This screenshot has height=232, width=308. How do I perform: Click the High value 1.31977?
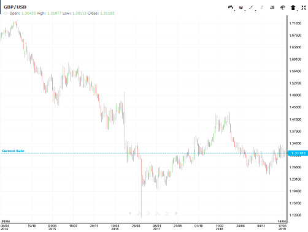click(x=54, y=13)
